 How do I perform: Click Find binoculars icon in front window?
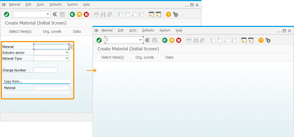click(196, 40)
